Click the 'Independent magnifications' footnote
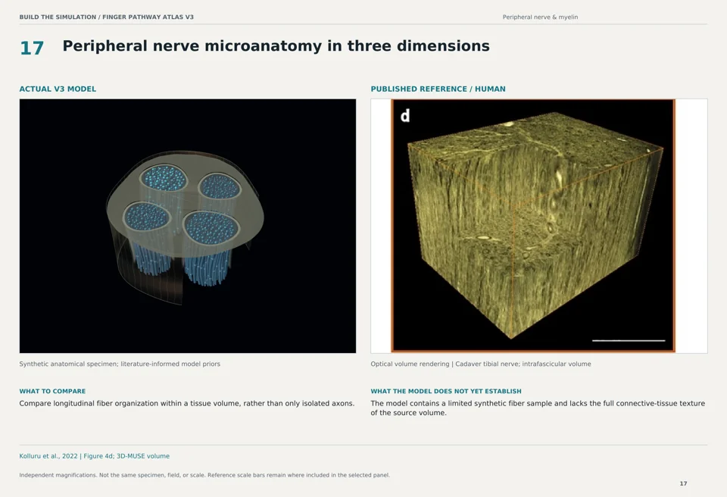 coord(204,475)
